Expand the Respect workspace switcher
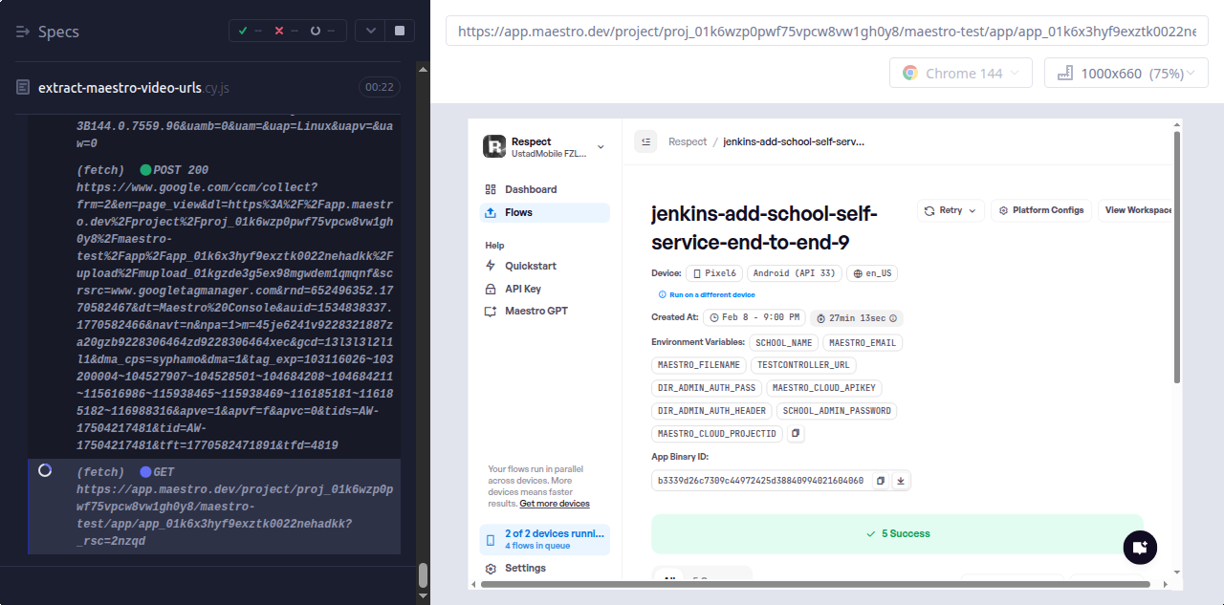 (601, 147)
